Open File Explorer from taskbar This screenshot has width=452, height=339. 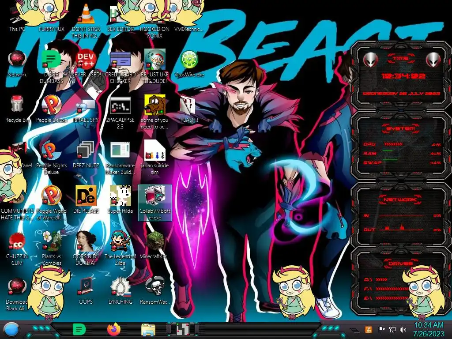(x=148, y=330)
